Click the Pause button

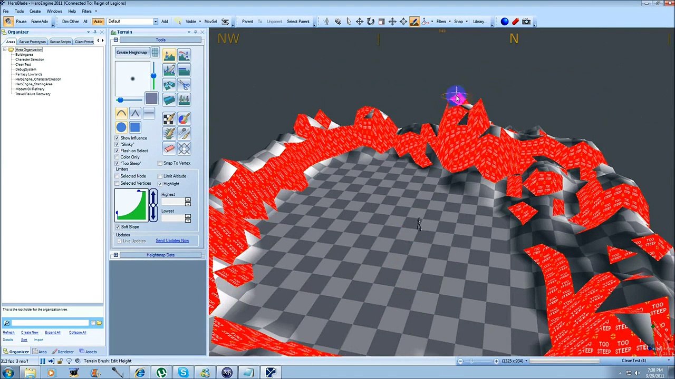[21, 22]
